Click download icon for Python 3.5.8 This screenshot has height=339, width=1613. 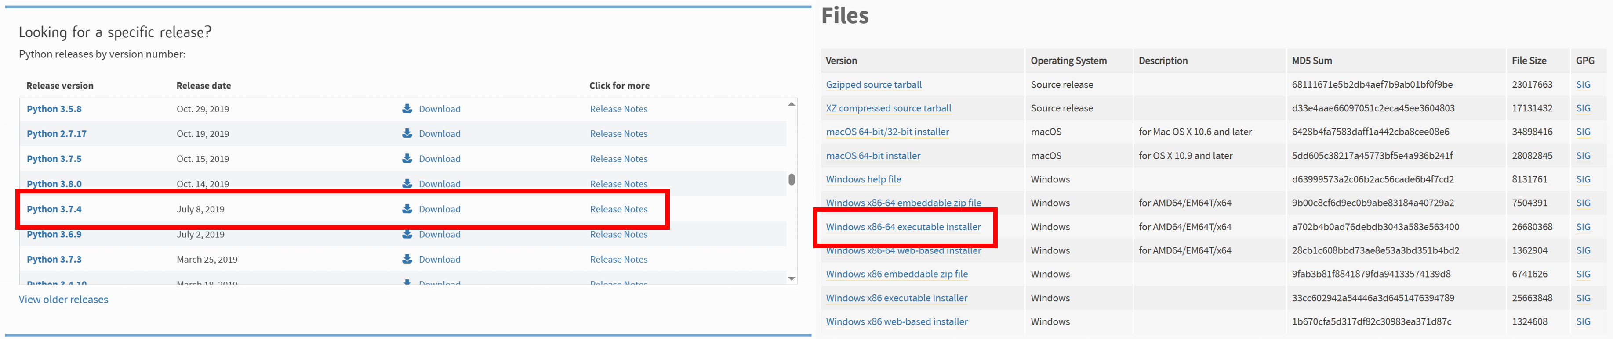(x=407, y=109)
